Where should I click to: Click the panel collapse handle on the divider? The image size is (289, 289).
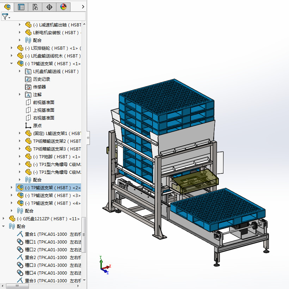point(88,138)
